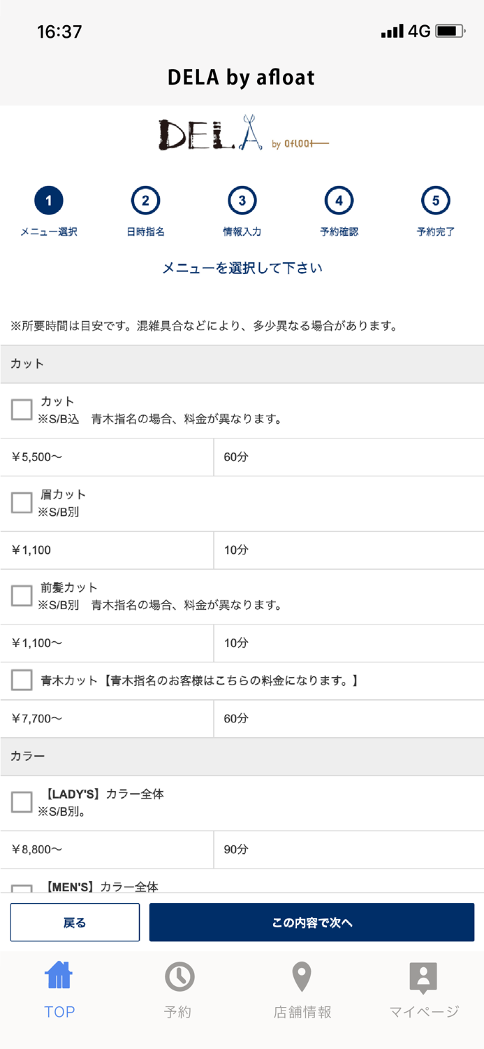Tap step 2 日時指名 circle

(145, 201)
